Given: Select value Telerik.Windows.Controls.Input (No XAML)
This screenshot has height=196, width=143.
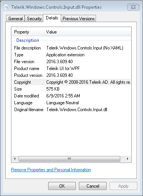Looking at the screenshot, I should tap(85, 48).
